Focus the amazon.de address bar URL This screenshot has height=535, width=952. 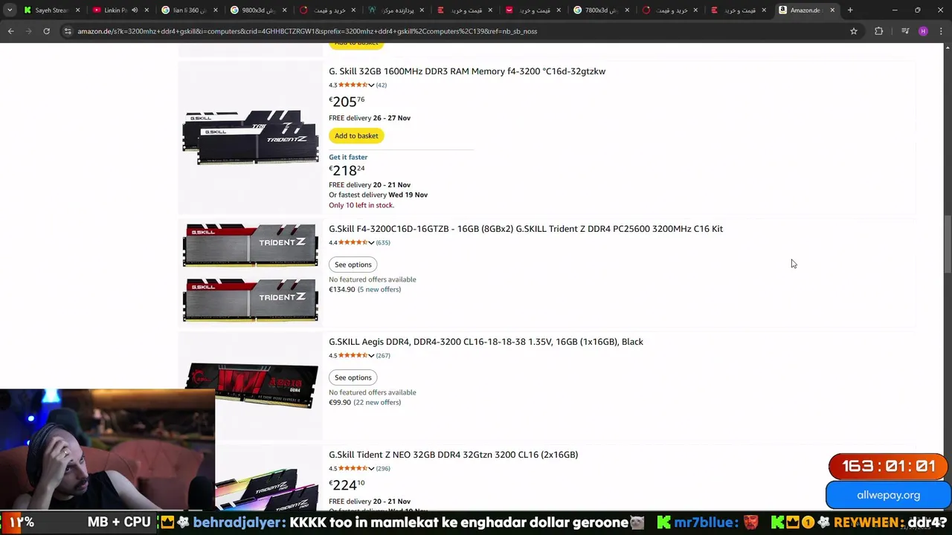click(x=307, y=31)
